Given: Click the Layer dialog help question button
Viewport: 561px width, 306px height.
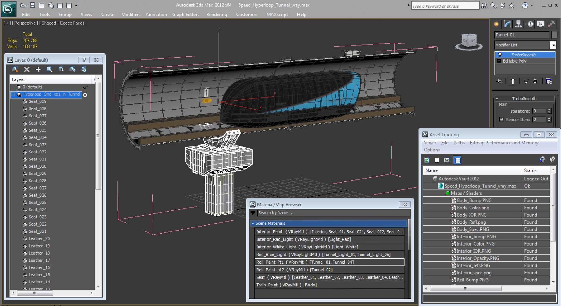Looking at the screenshot, I should click(x=84, y=60).
